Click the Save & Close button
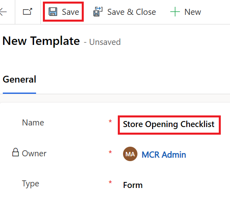 [124, 12]
